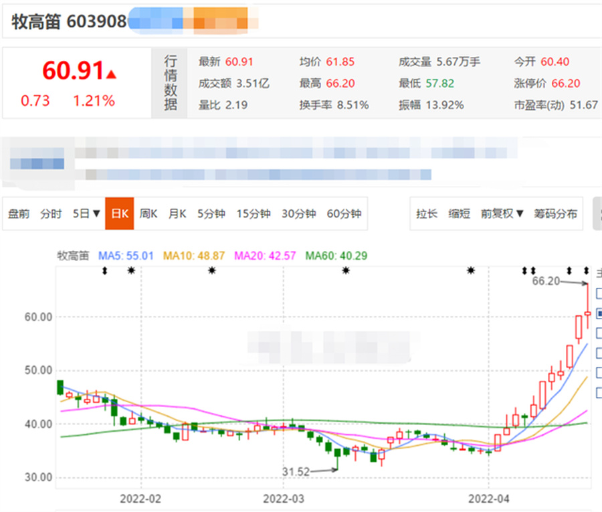Click the star event marker in mid-February
602x512 pixels.
click(211, 270)
